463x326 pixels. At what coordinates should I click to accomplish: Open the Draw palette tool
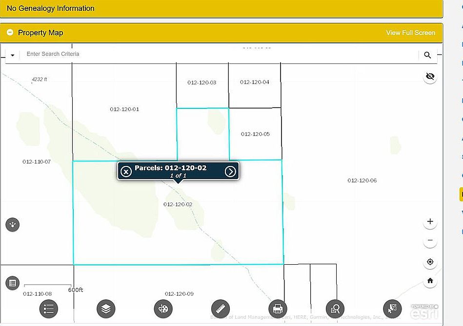(163, 308)
